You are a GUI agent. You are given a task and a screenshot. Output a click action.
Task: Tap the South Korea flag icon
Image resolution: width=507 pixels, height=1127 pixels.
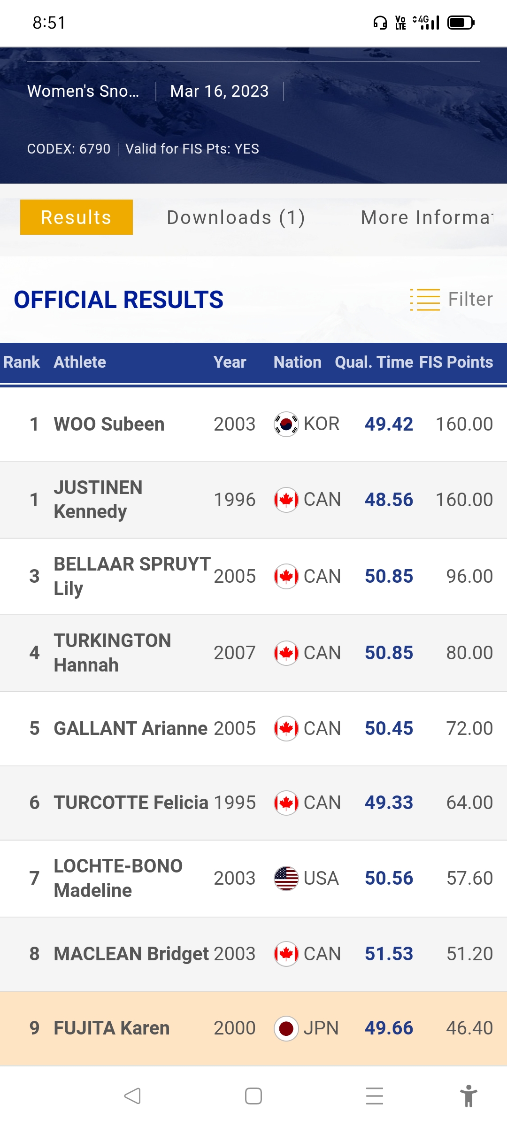[x=286, y=424]
